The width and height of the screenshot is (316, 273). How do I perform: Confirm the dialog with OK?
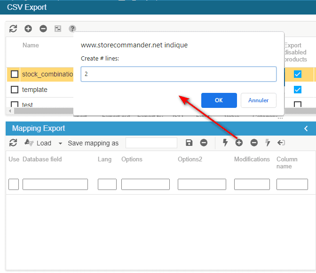219,100
